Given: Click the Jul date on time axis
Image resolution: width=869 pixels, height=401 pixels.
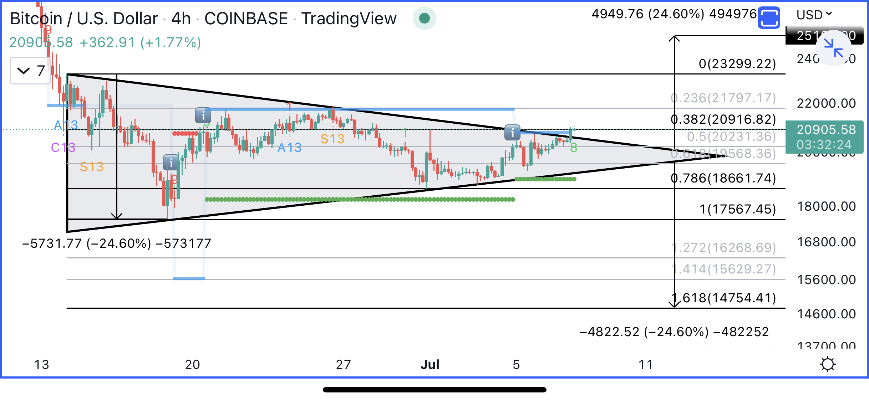Looking at the screenshot, I should (x=430, y=364).
